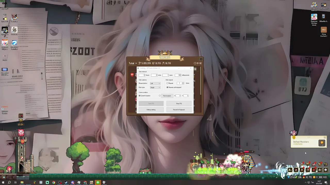
Task: Click the 01:24 timer above tower
Action: tap(20, 124)
